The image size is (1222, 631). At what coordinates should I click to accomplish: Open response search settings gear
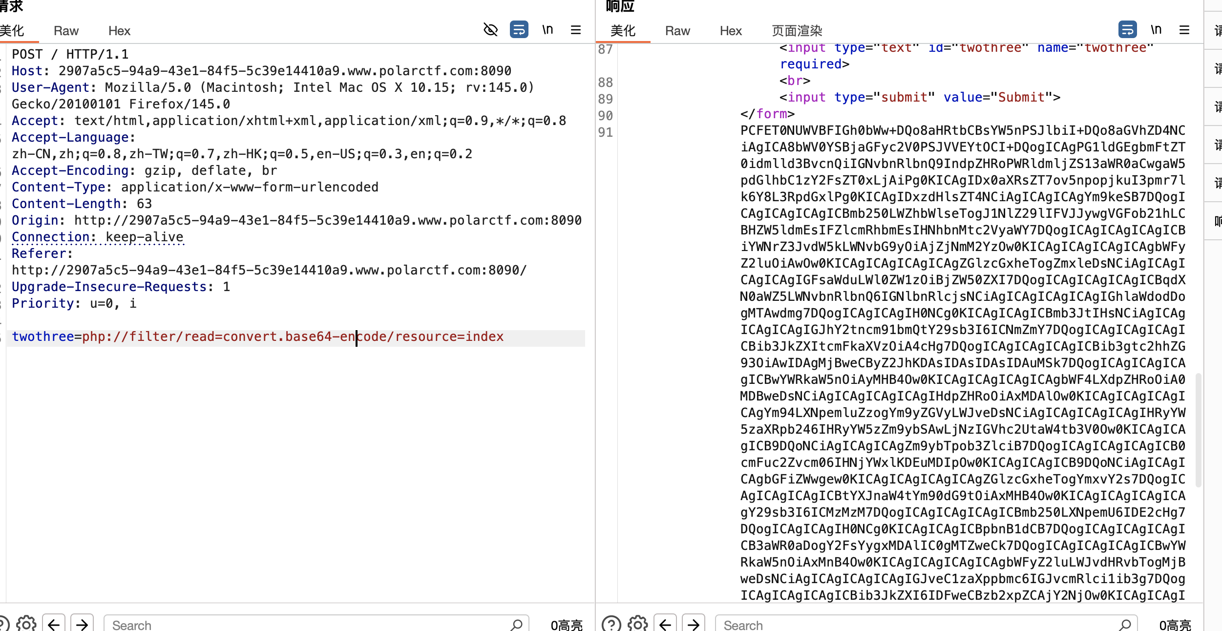click(x=637, y=624)
